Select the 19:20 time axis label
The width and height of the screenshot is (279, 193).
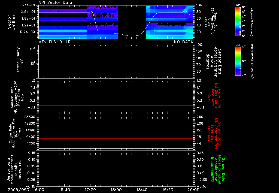point(168,190)
